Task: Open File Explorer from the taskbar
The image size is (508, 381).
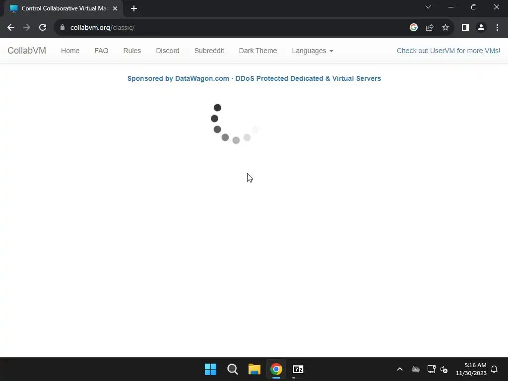Action: pos(254,369)
